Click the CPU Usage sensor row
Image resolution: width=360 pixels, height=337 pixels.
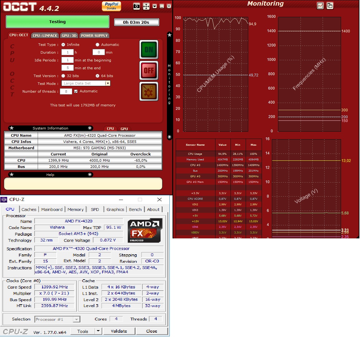pyautogui.click(x=219, y=154)
